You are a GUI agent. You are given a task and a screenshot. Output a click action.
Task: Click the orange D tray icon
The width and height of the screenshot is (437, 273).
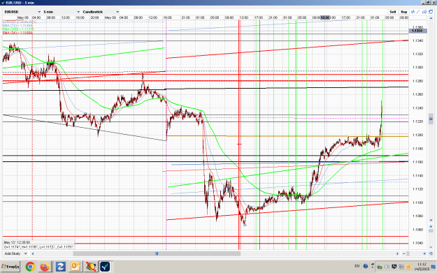click(x=408, y=267)
